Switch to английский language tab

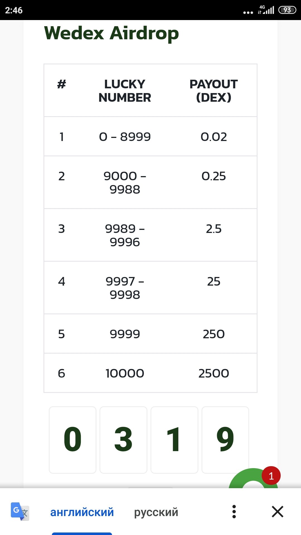82,512
